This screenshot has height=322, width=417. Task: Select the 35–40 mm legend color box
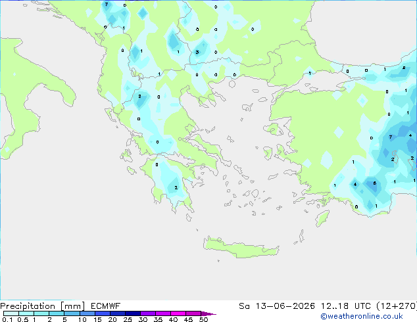click(163, 313)
